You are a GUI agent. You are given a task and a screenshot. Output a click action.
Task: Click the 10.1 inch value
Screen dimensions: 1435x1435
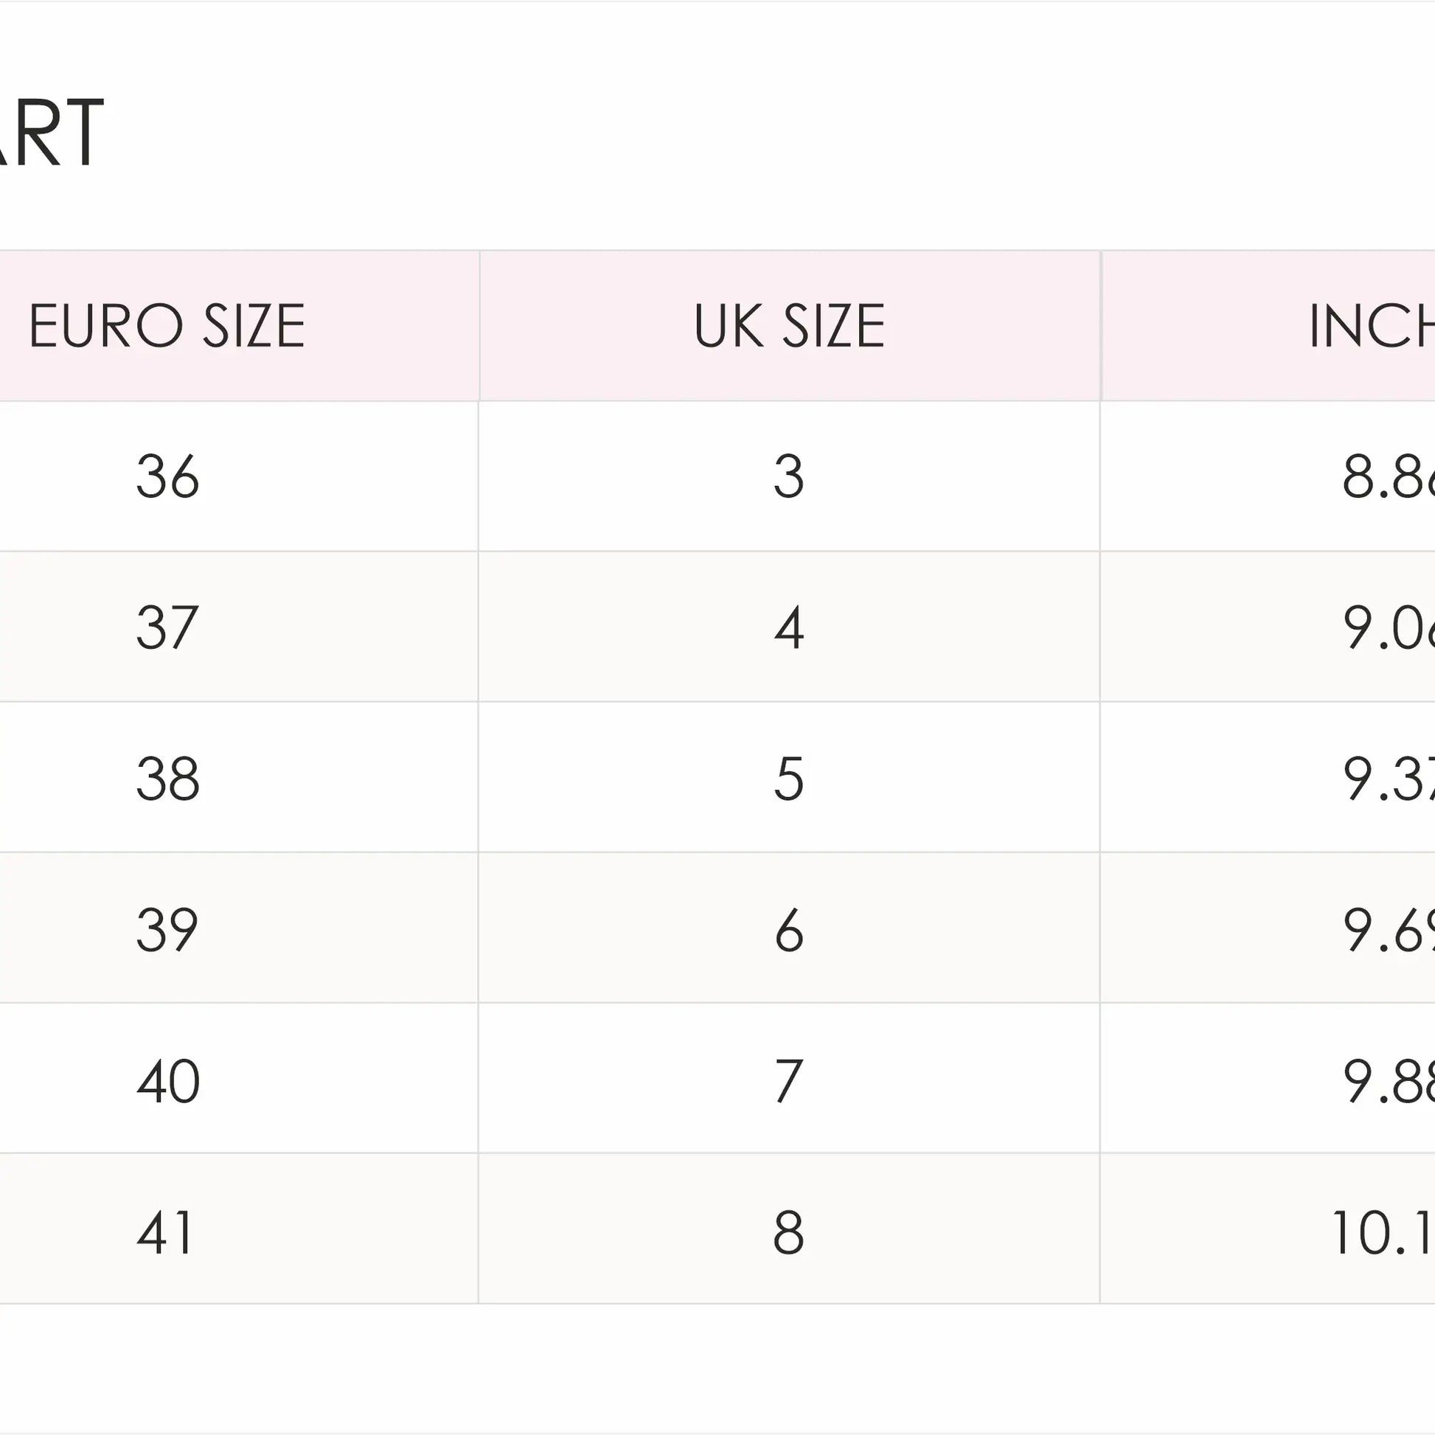click(1383, 1230)
